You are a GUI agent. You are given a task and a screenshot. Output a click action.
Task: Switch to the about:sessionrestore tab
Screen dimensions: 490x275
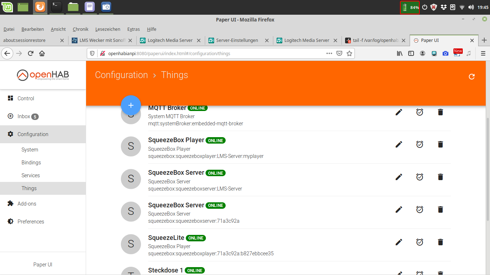coord(34,40)
